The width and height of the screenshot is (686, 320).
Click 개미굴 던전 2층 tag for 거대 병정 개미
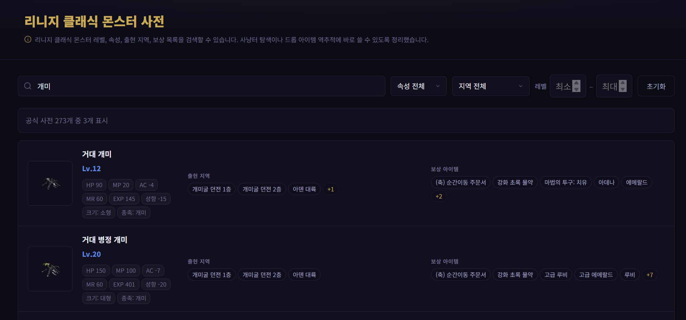pyautogui.click(x=262, y=275)
